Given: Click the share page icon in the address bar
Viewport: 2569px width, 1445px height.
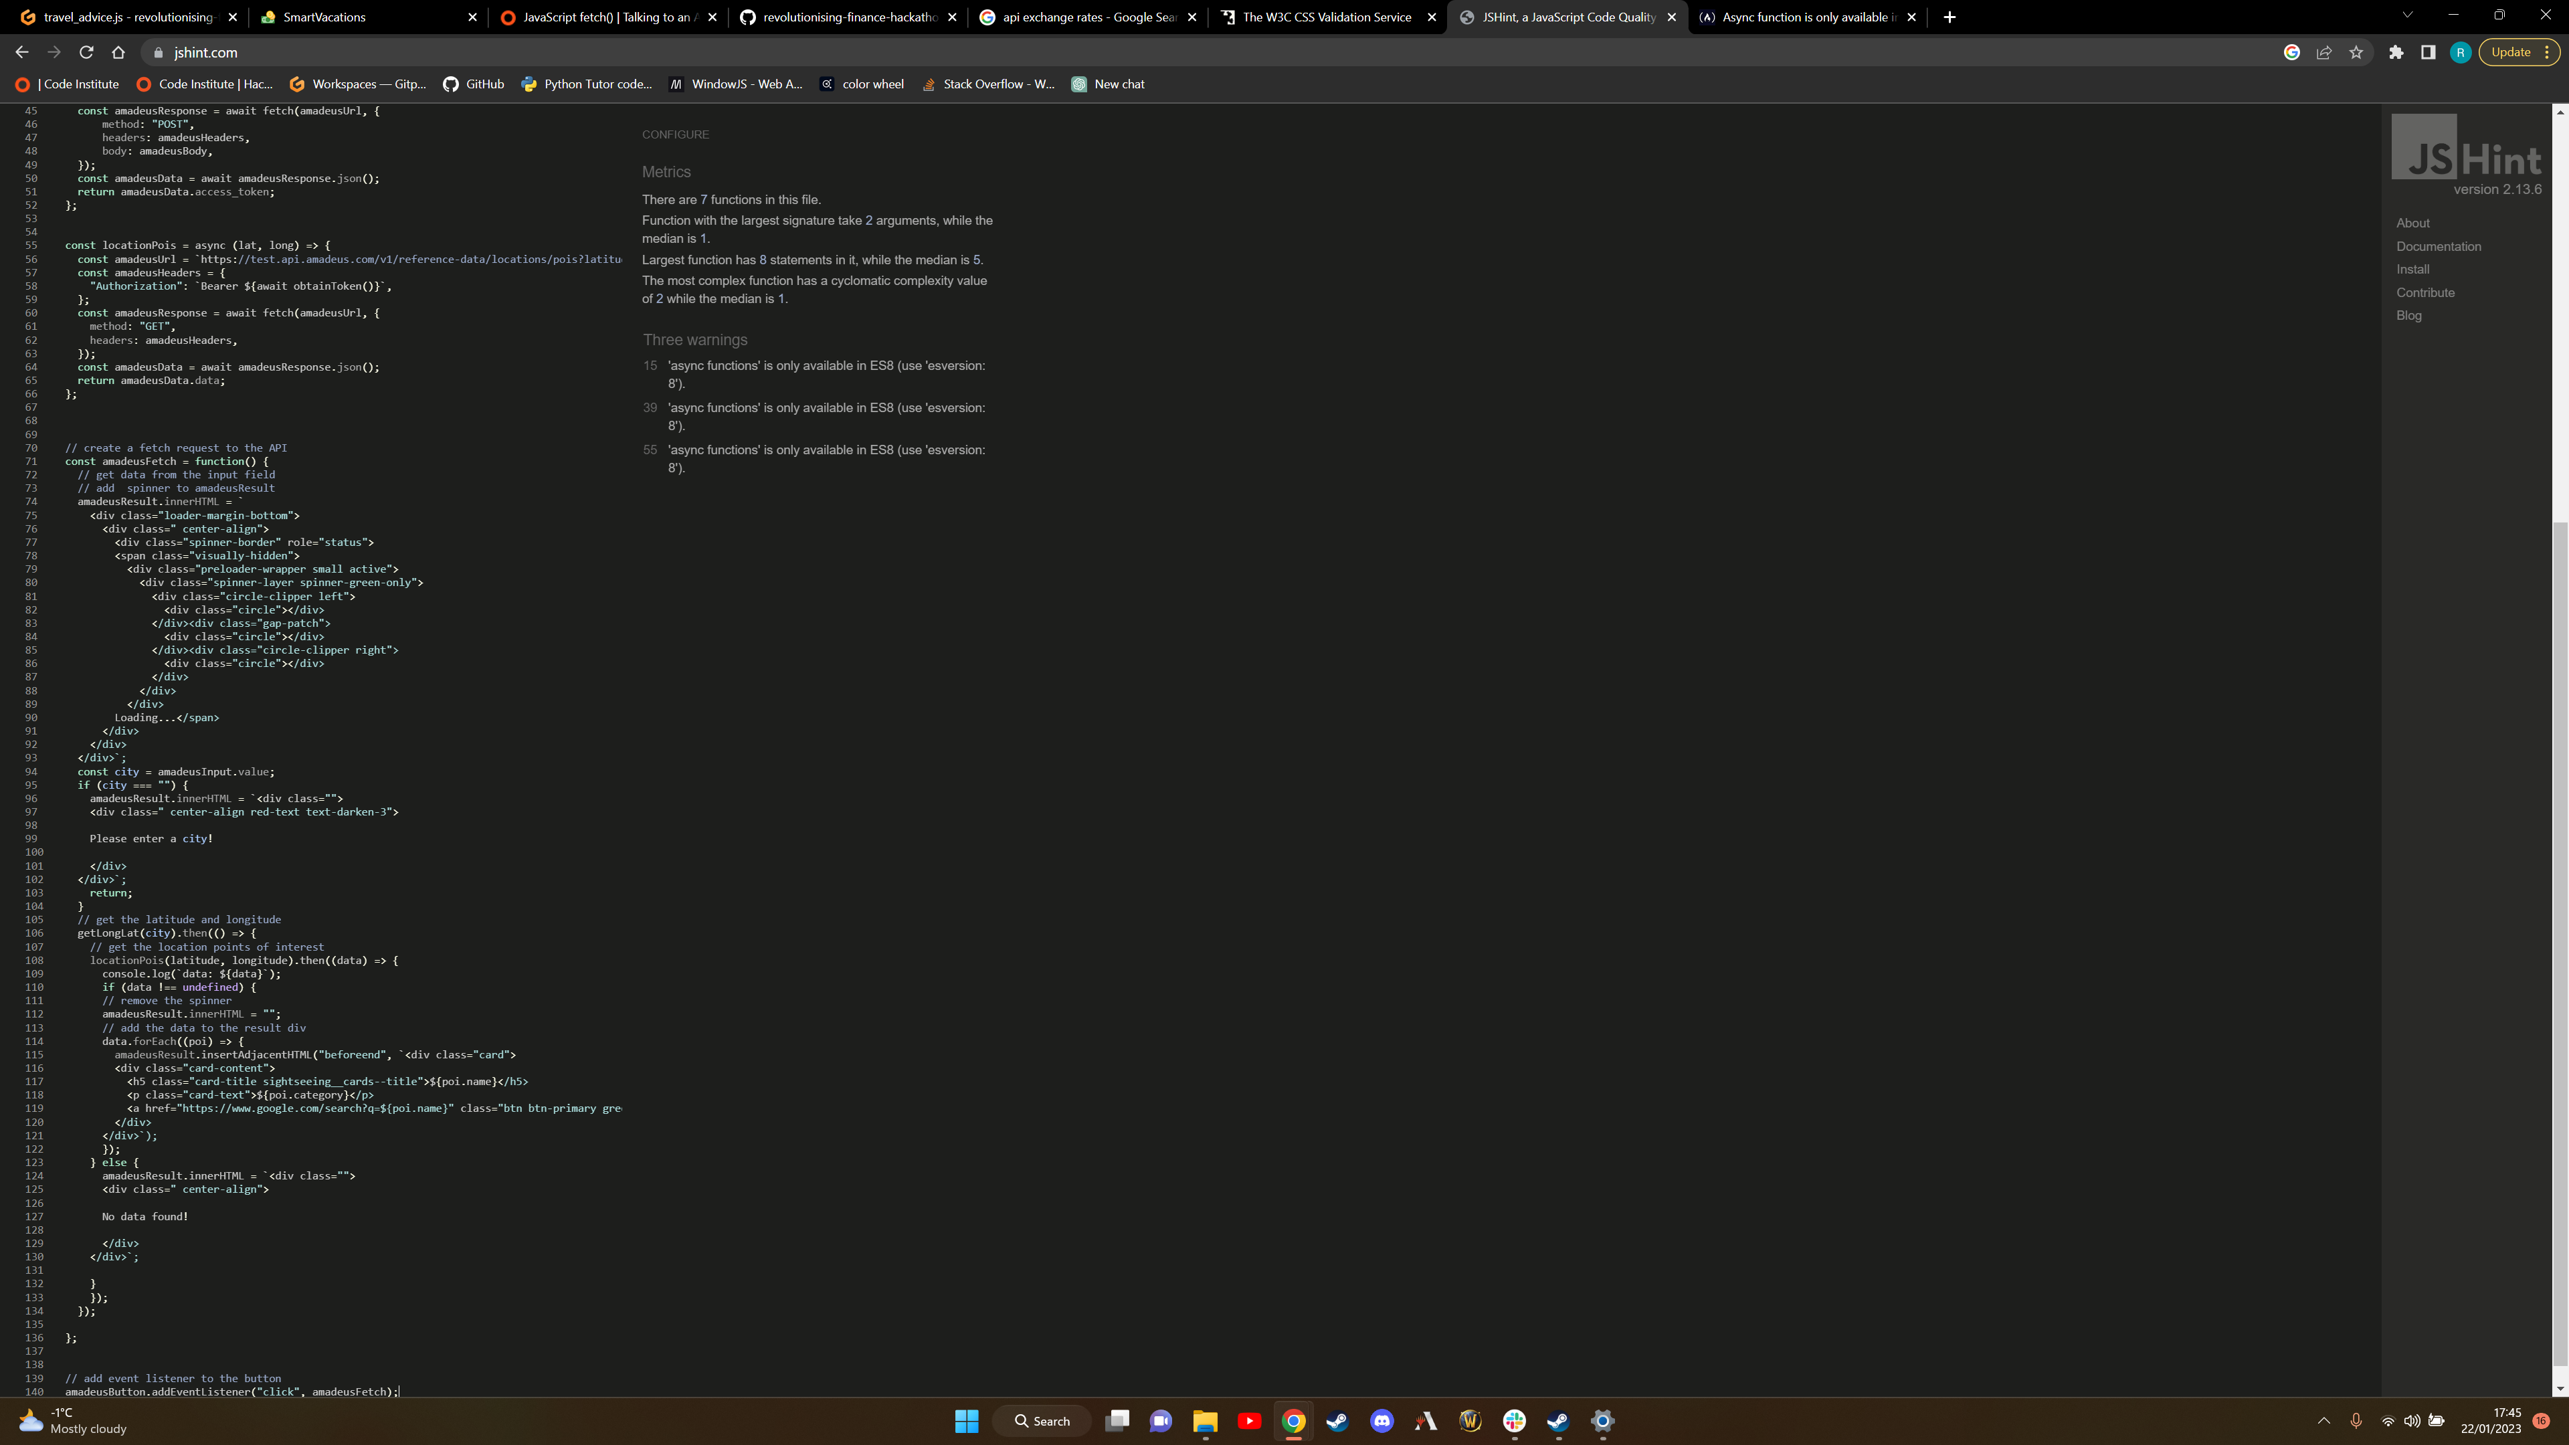Looking at the screenshot, I should (x=2325, y=53).
